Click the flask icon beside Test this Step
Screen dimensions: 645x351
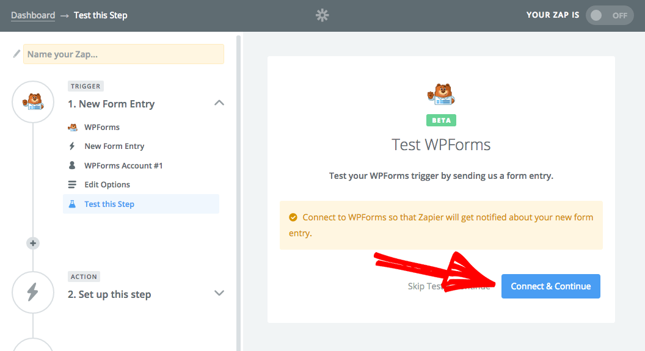point(72,204)
